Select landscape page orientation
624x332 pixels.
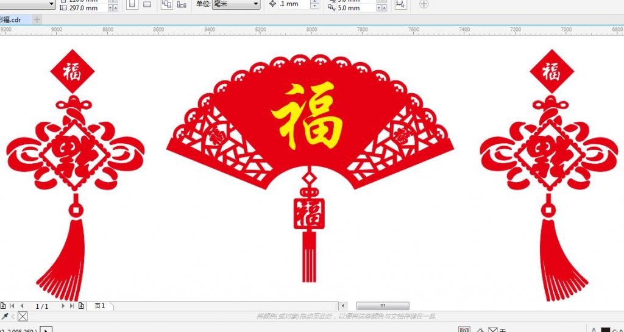pyautogui.click(x=147, y=4)
